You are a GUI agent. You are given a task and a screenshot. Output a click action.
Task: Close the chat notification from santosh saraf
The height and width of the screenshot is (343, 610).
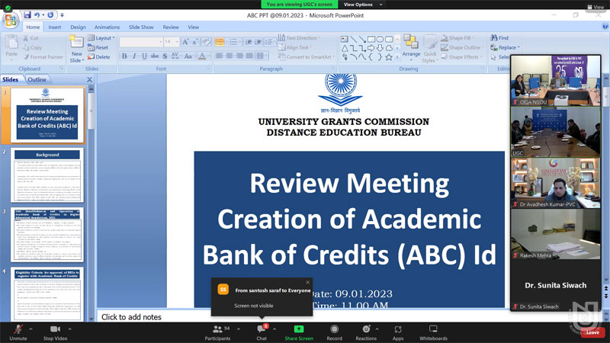click(308, 282)
